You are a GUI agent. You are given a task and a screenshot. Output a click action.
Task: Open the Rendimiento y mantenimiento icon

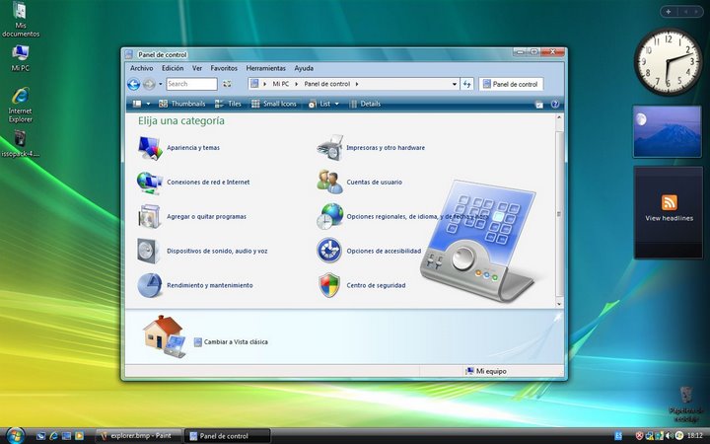(x=150, y=285)
